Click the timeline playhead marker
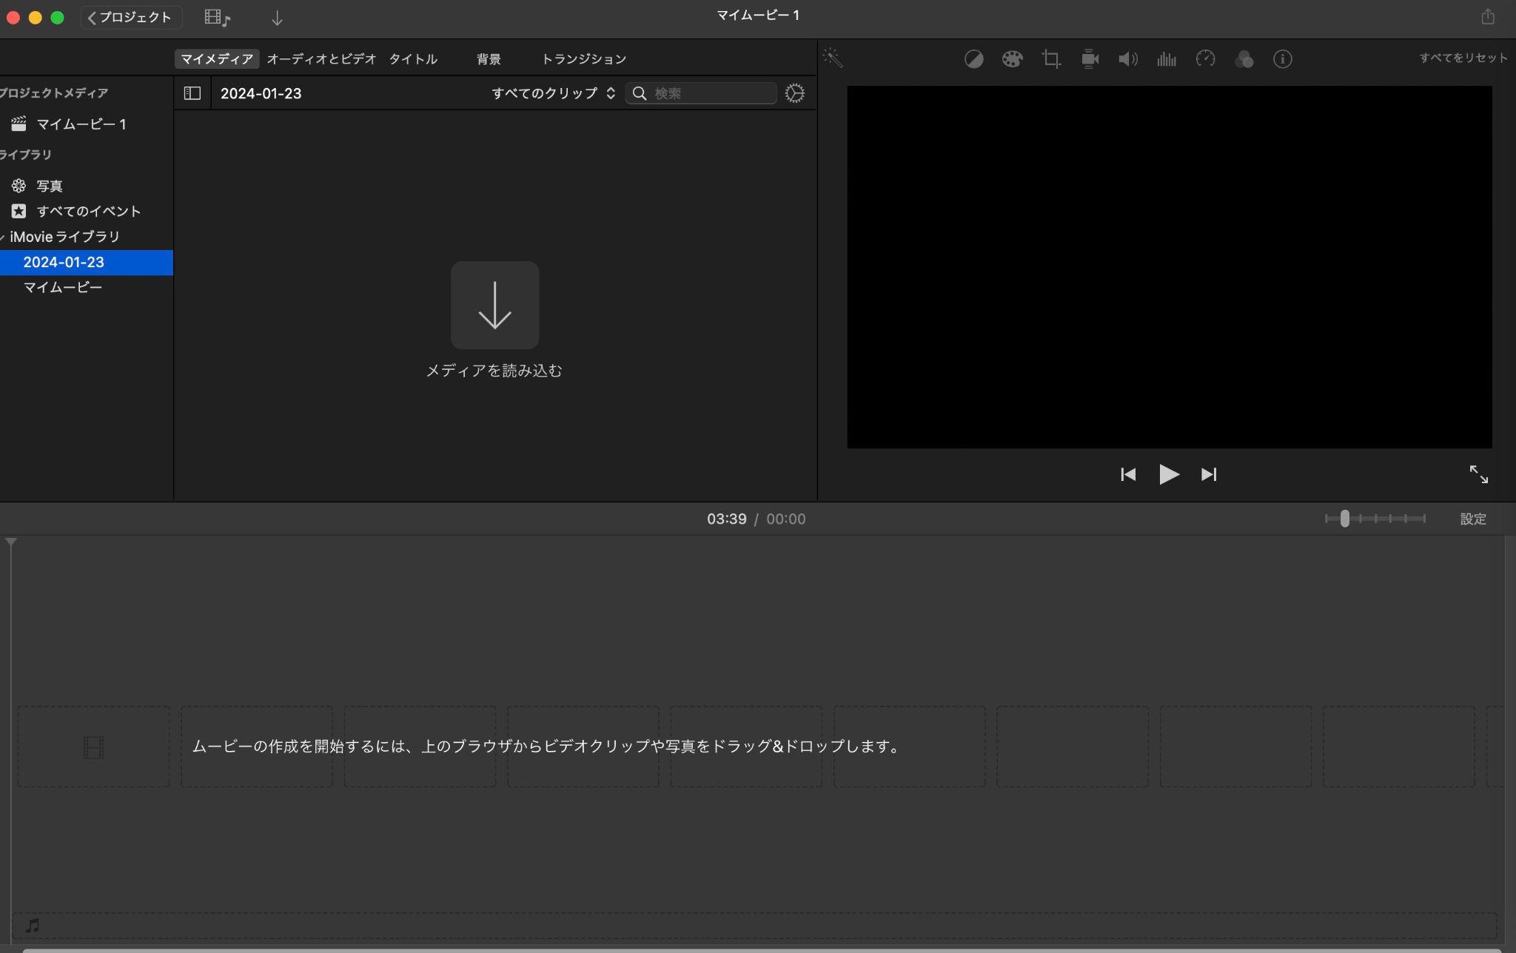 (x=11, y=542)
